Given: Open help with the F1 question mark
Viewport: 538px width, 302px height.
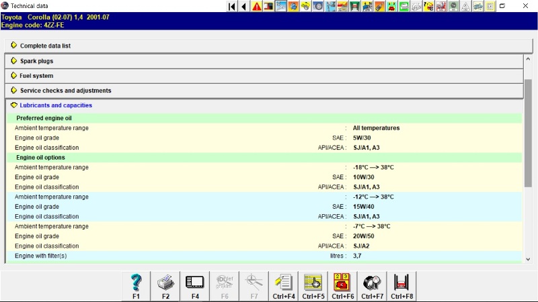Looking at the screenshot, I should coord(136,287).
